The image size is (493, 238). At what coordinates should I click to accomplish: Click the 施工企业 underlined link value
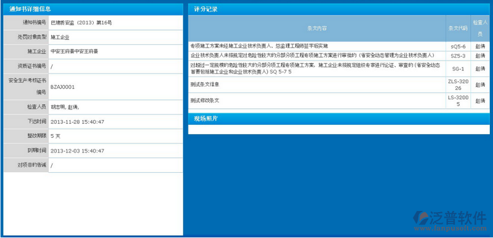(x=60, y=37)
